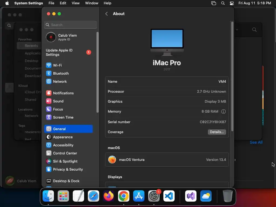Screen dimensions: 276x207
Task: Click search icon in background Finder window
Action: point(254,30)
